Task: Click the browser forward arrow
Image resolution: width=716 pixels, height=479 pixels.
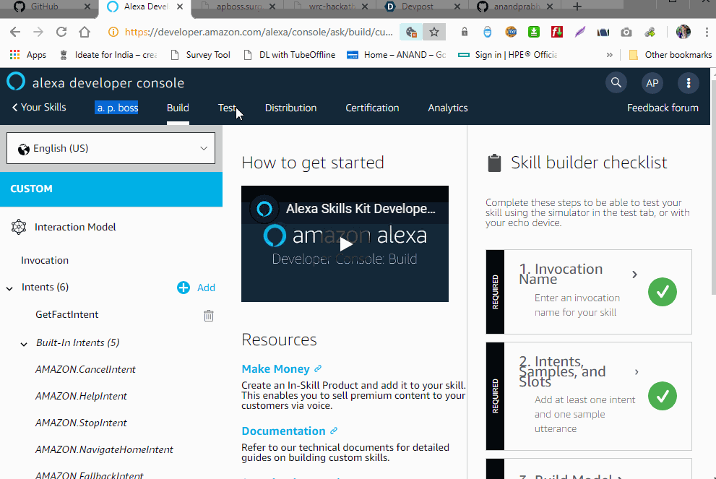Action: point(38,32)
